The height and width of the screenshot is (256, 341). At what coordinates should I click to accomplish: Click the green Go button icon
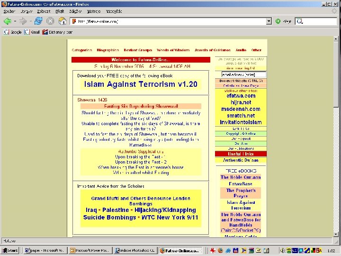[278, 21]
